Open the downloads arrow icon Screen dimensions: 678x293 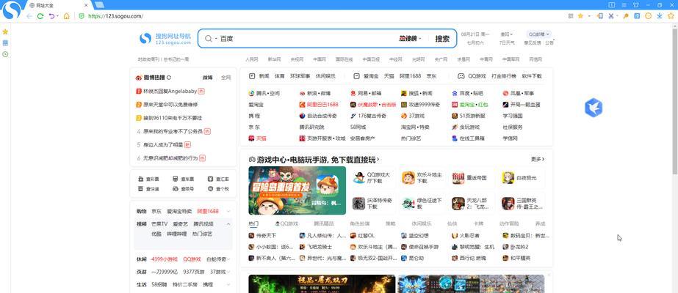pyautogui.click(x=660, y=16)
